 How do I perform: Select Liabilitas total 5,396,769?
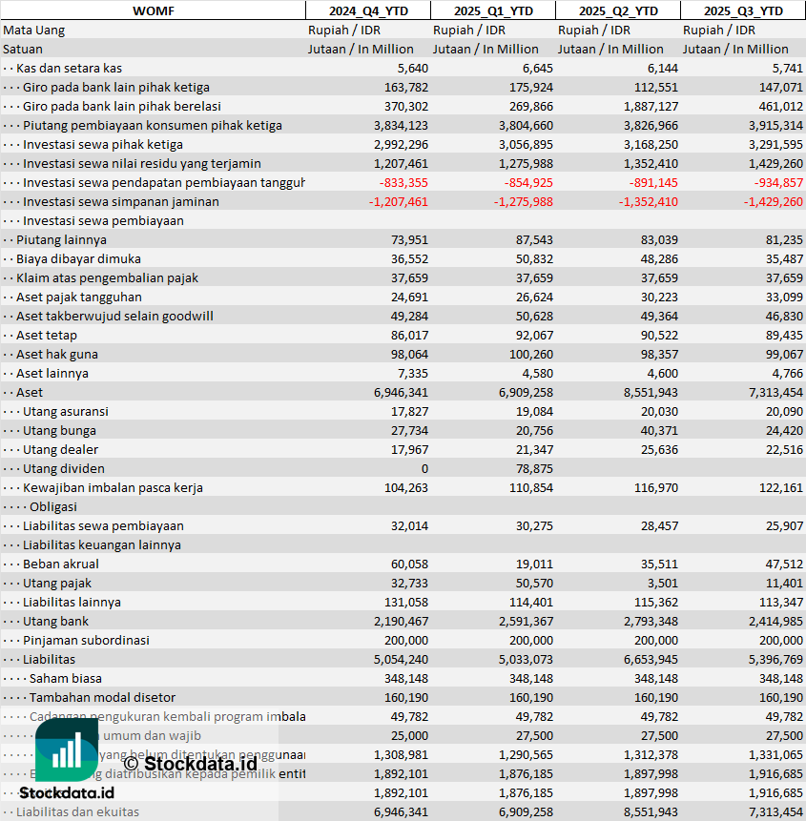point(775,660)
